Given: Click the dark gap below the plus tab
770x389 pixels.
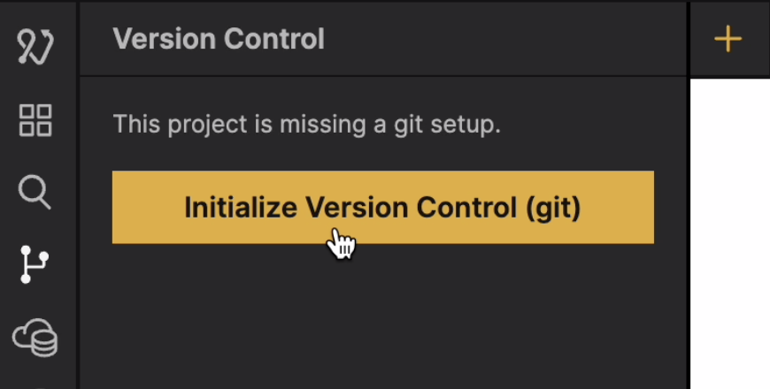Looking at the screenshot, I should [x=729, y=78].
